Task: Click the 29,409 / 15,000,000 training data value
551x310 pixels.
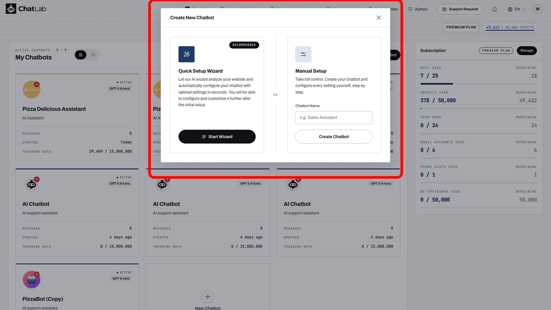Action: click(x=110, y=151)
